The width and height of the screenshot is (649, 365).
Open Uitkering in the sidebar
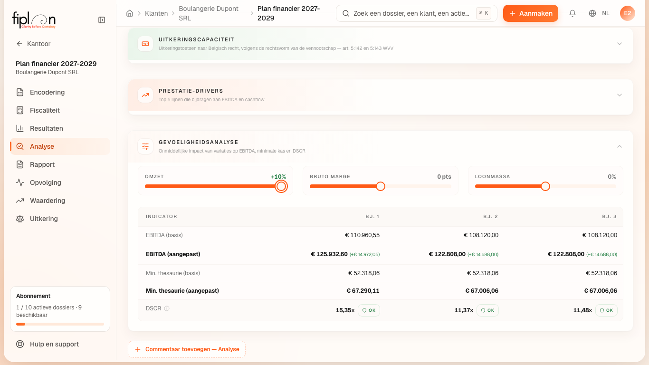[x=60, y=219]
